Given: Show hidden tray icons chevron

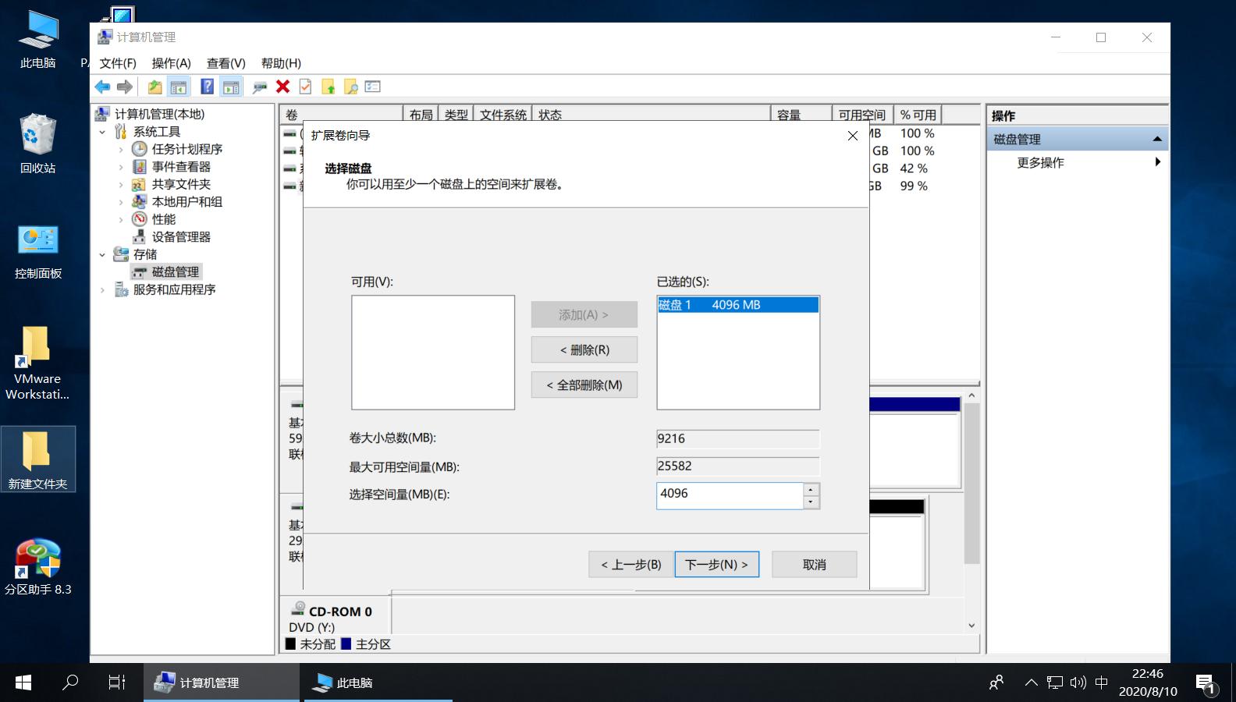Looking at the screenshot, I should point(1031,682).
